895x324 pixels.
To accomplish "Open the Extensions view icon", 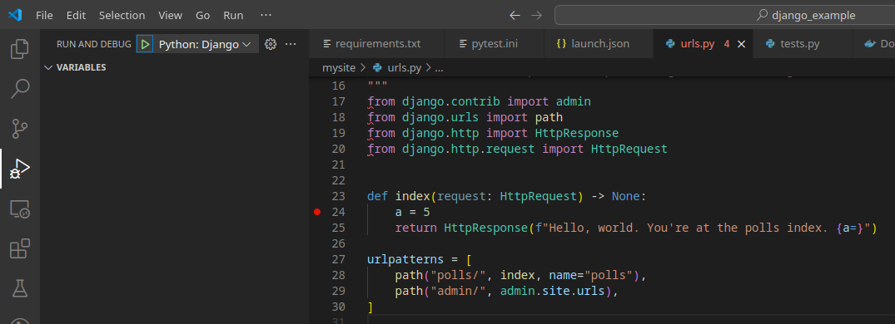I will pos(20,249).
